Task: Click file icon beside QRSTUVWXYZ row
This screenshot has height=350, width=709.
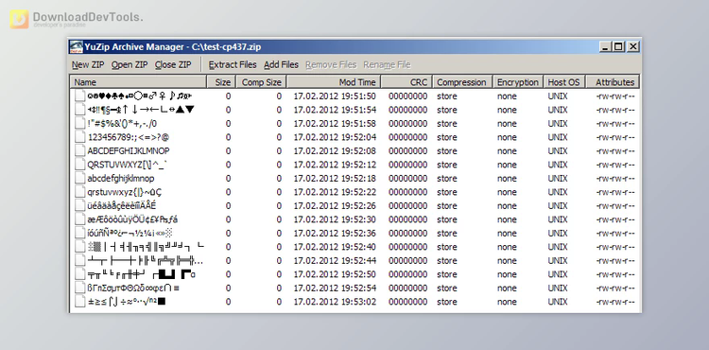Action: [80, 165]
